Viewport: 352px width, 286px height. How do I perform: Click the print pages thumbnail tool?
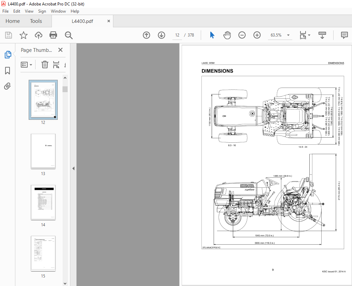tap(56, 65)
